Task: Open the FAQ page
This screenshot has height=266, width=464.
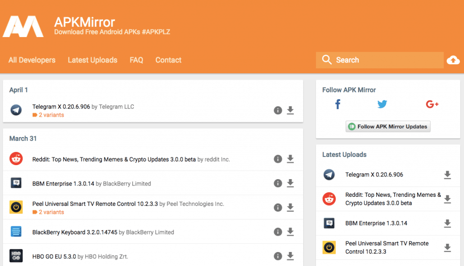Action: point(136,60)
